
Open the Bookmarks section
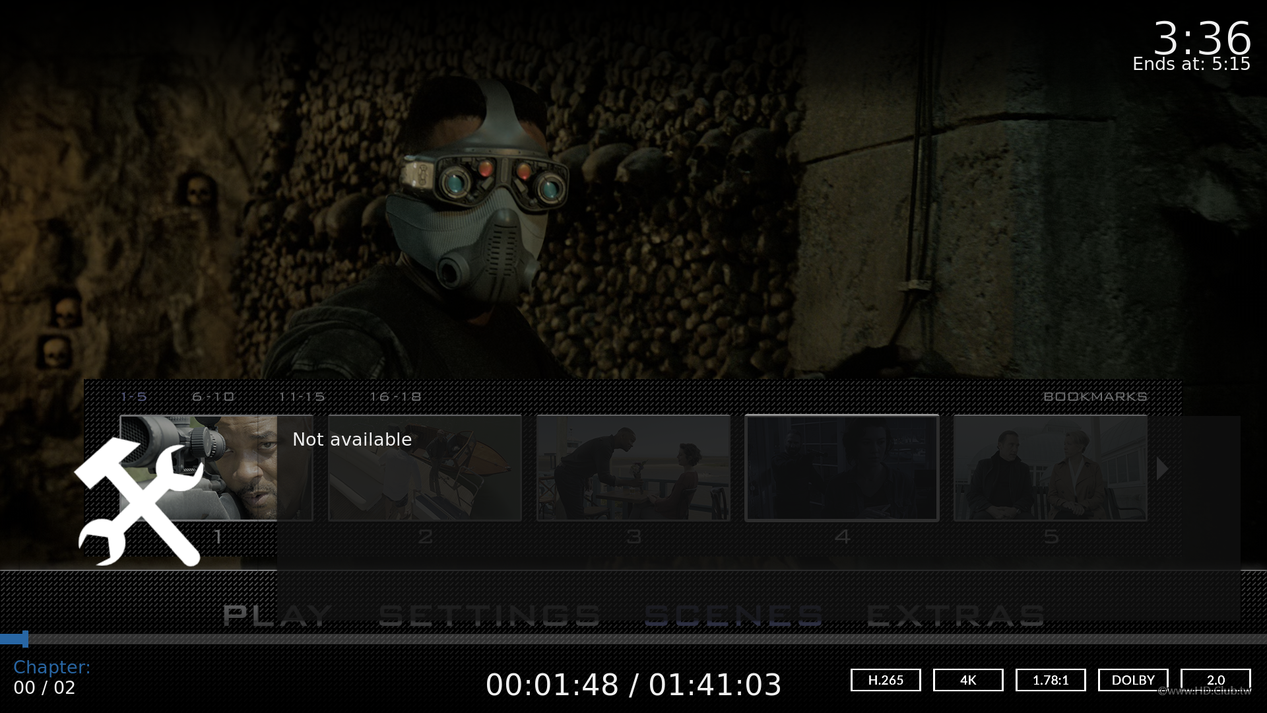click(x=1095, y=397)
